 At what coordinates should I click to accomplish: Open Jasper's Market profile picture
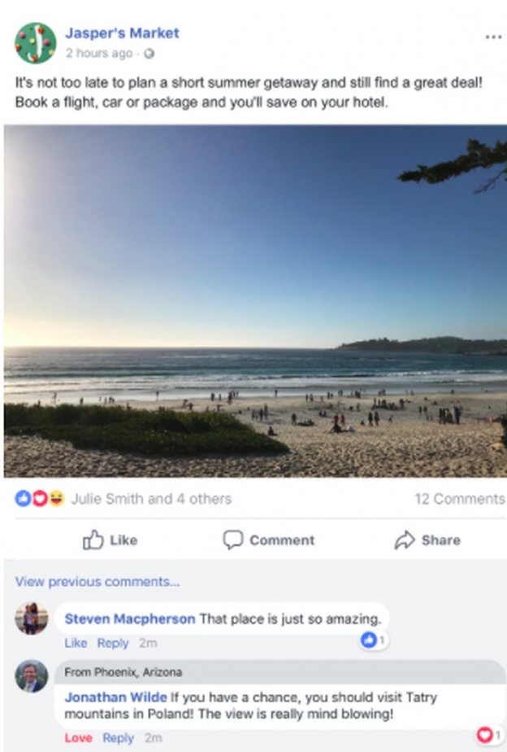tap(35, 42)
